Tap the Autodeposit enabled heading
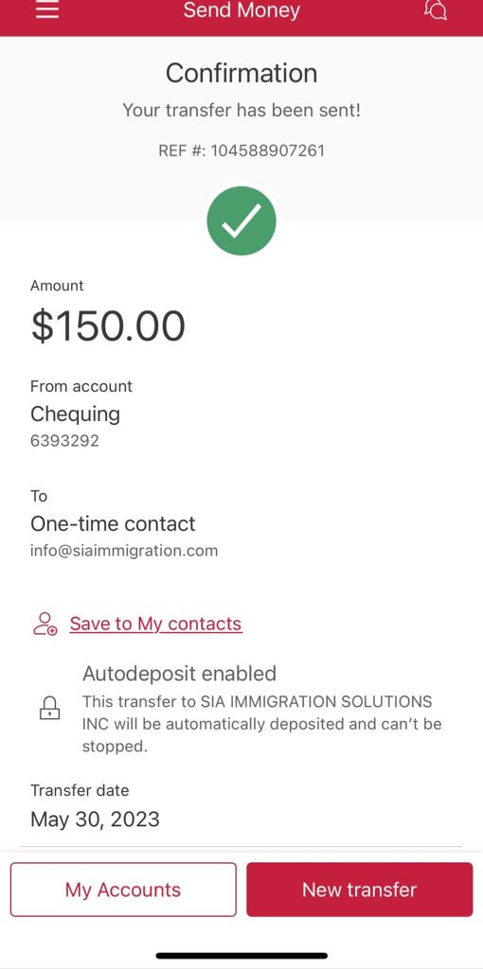Viewport: 483px width, 969px height. pos(179,673)
